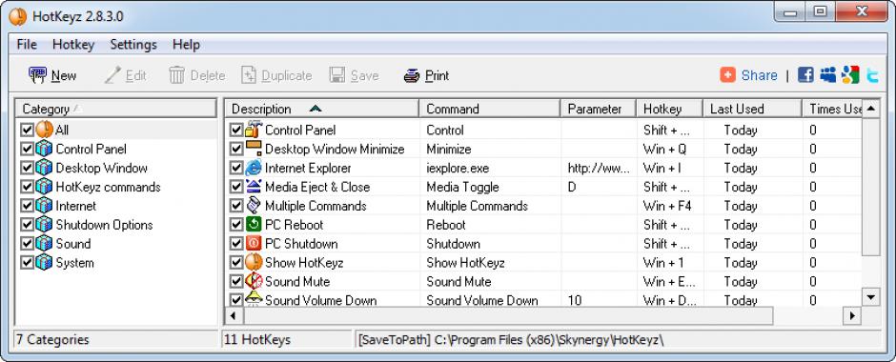Click the Sound category cube icon
This screenshot has width=896, height=362.
44,243
